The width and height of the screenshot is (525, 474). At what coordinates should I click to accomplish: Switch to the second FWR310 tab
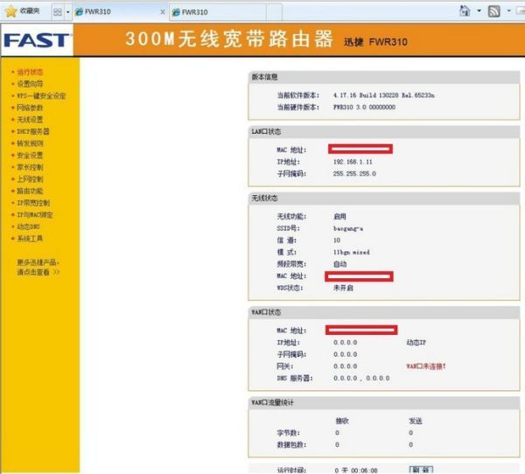[x=218, y=12]
